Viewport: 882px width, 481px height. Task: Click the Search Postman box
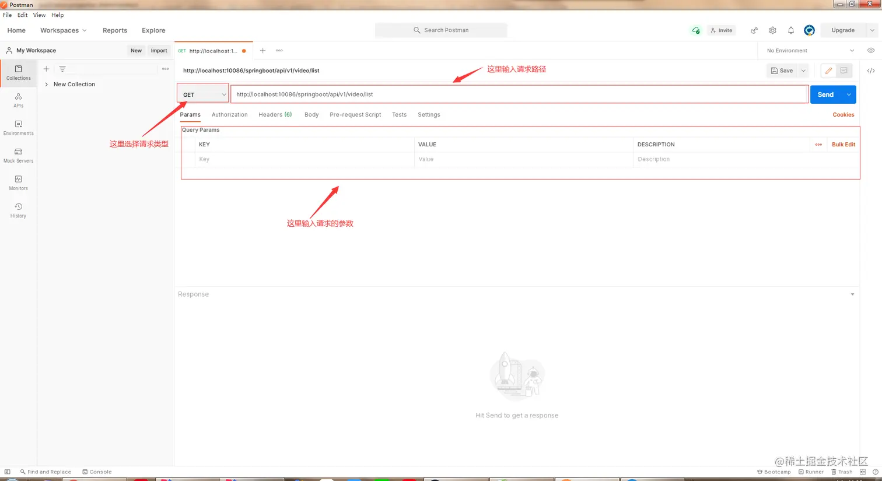coord(441,30)
